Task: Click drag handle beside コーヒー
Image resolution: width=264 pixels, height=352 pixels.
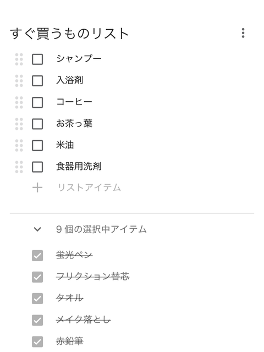Action: tap(19, 102)
